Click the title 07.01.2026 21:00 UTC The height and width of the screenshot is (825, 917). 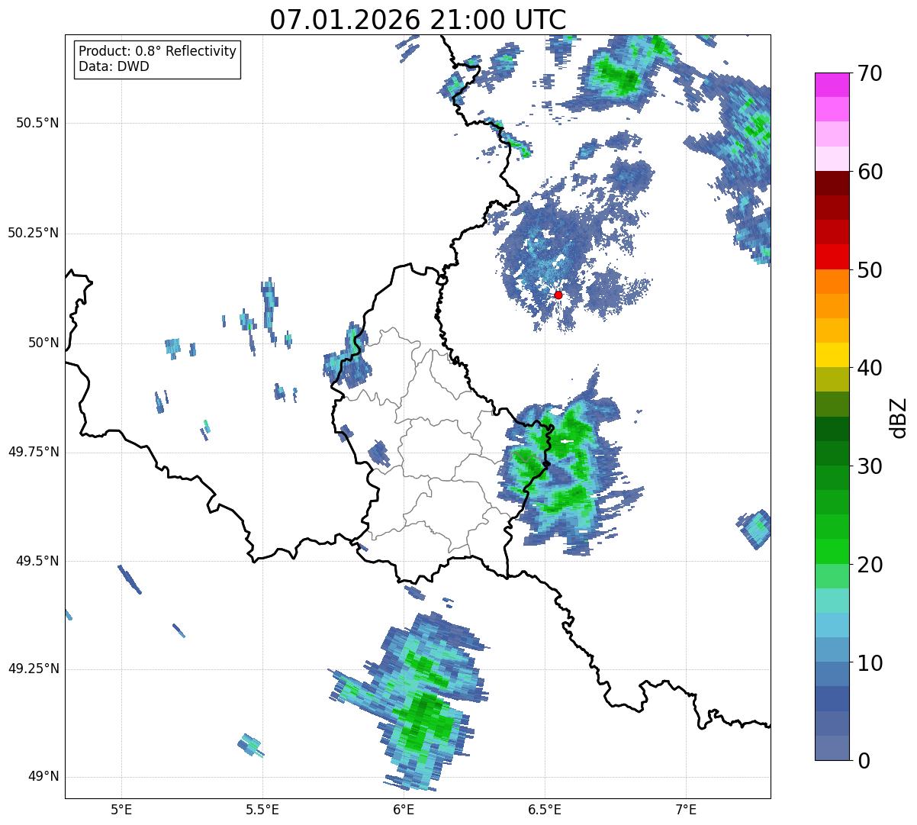[x=418, y=20]
